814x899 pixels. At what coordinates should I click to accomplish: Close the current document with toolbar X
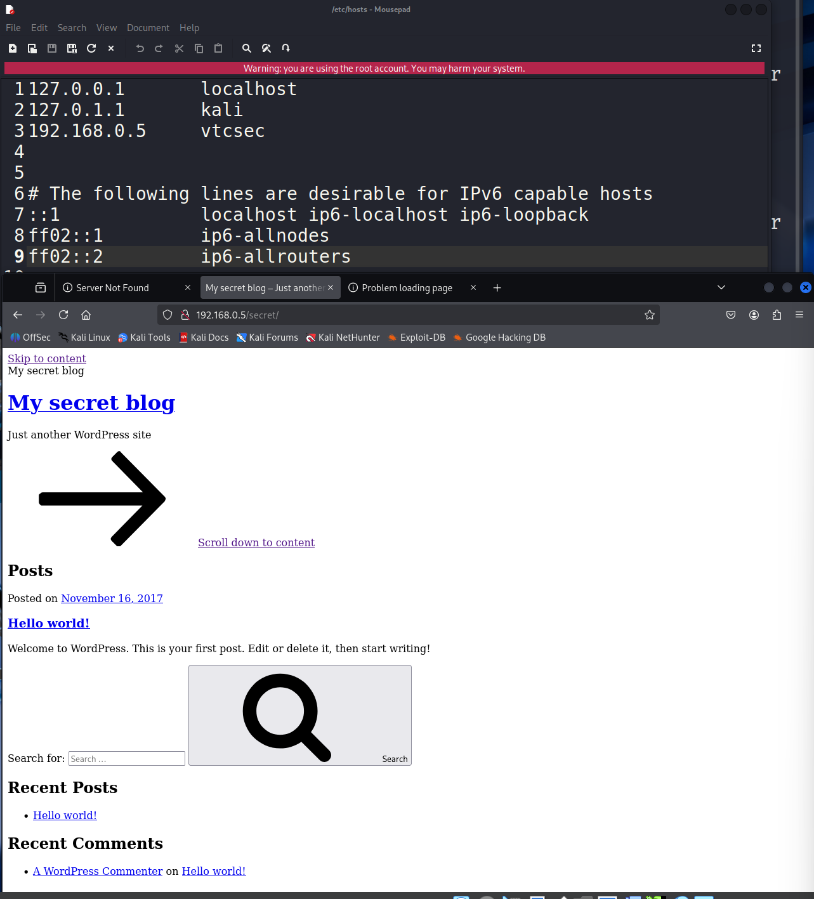(x=111, y=48)
